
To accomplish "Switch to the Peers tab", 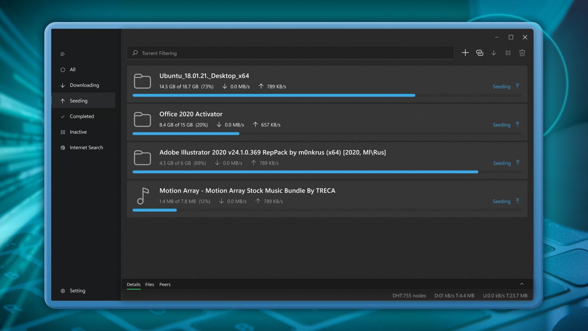I will pyautogui.click(x=165, y=284).
